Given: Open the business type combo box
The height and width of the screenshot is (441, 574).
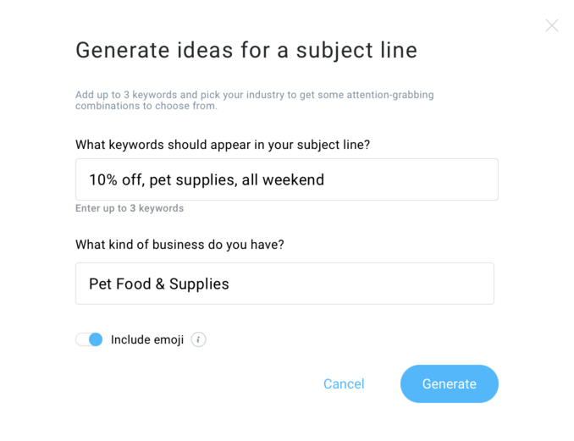Looking at the screenshot, I should [x=284, y=284].
